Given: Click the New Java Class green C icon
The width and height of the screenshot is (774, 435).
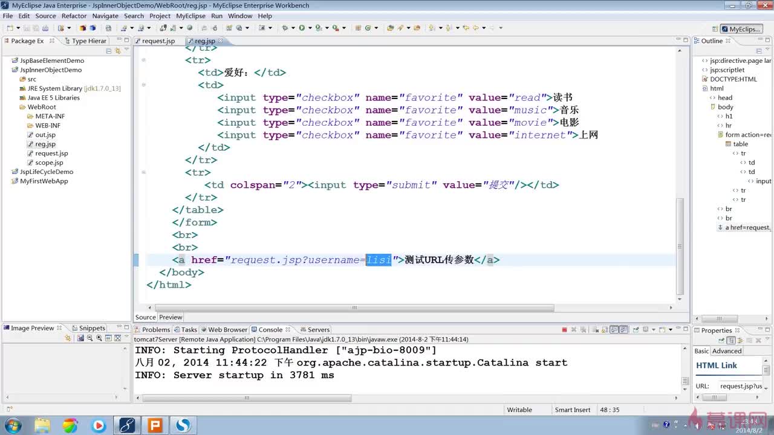Looking at the screenshot, I should (x=367, y=28).
